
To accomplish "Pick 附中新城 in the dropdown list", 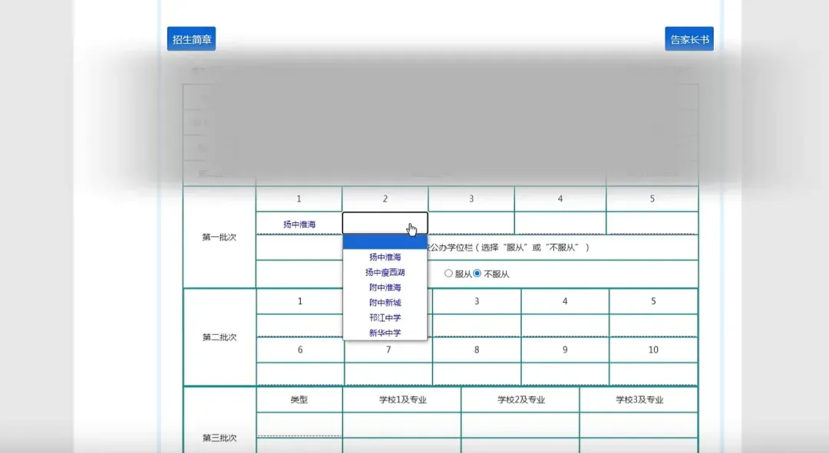I will point(385,303).
